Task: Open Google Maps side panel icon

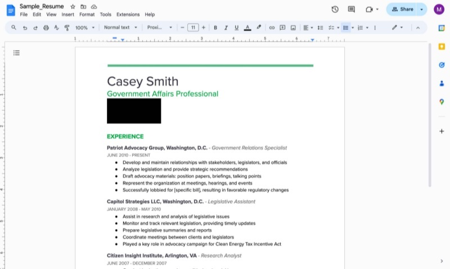Action: pyautogui.click(x=442, y=101)
